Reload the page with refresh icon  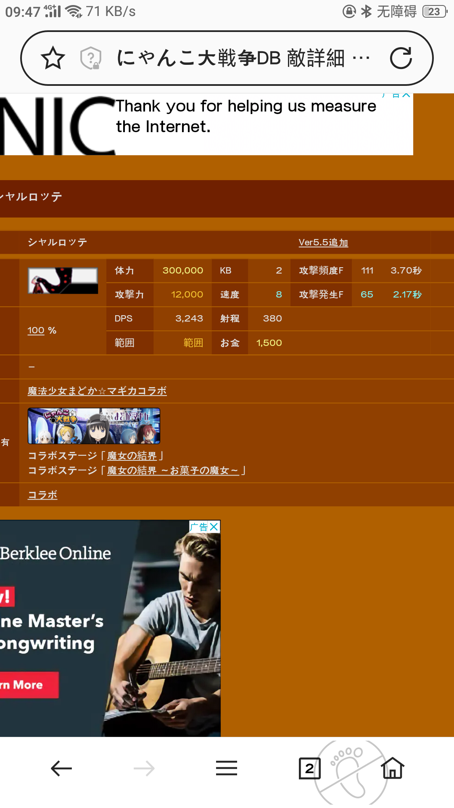click(401, 58)
